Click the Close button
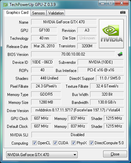This screenshot has width=131, height=163. (115, 154)
